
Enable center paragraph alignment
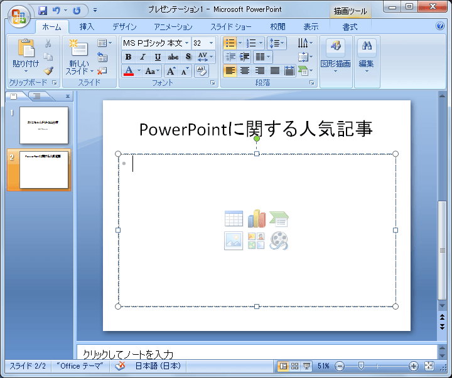point(245,71)
